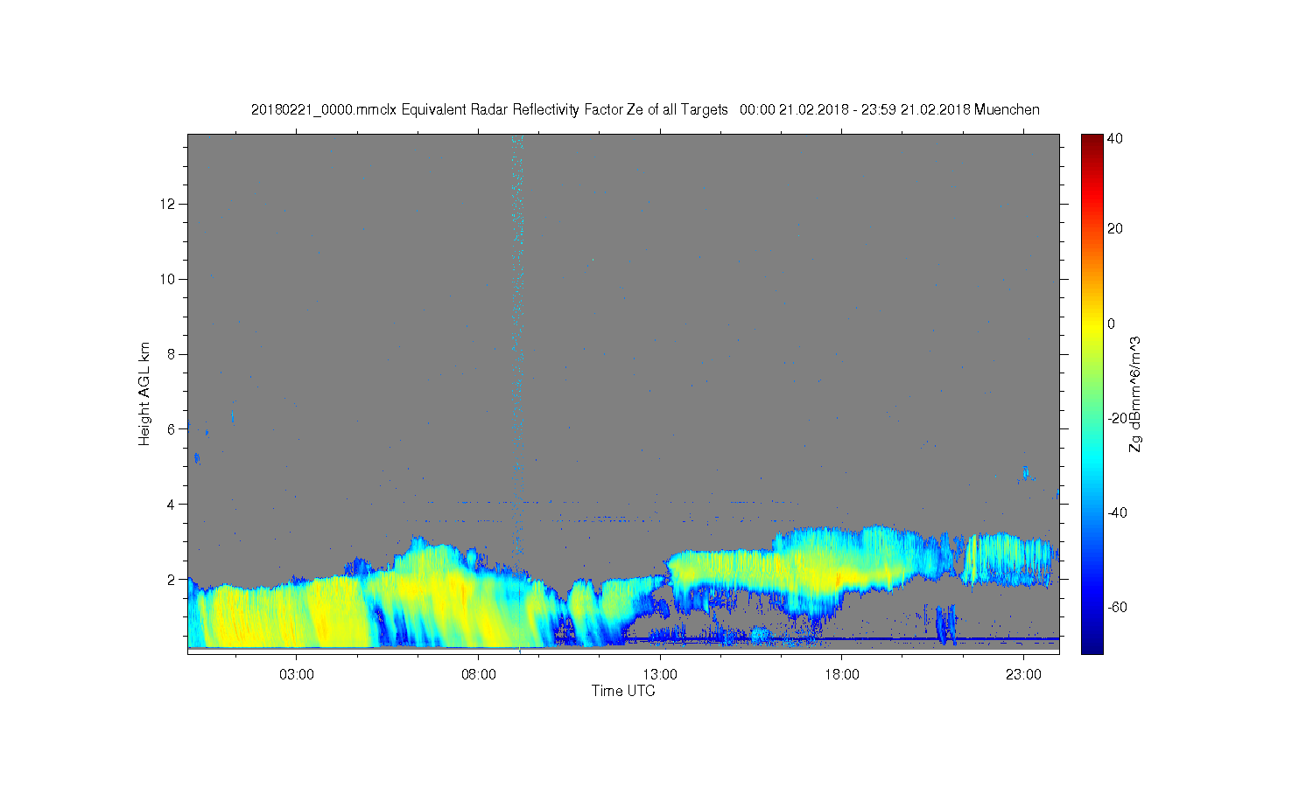Click the 'Zg dBmm^6/m^3' colorbar label
Viewport: 1313px width, 787px height.
point(1135,393)
